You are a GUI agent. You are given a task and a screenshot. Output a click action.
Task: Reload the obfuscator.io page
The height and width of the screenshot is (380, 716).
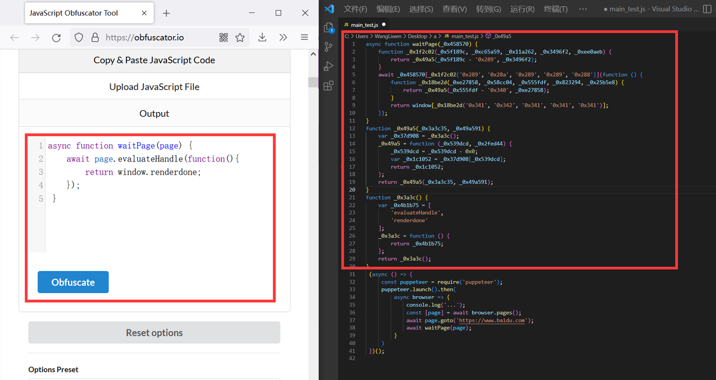56,37
